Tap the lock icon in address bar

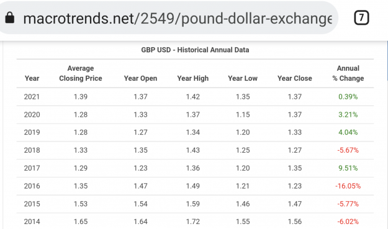point(10,18)
